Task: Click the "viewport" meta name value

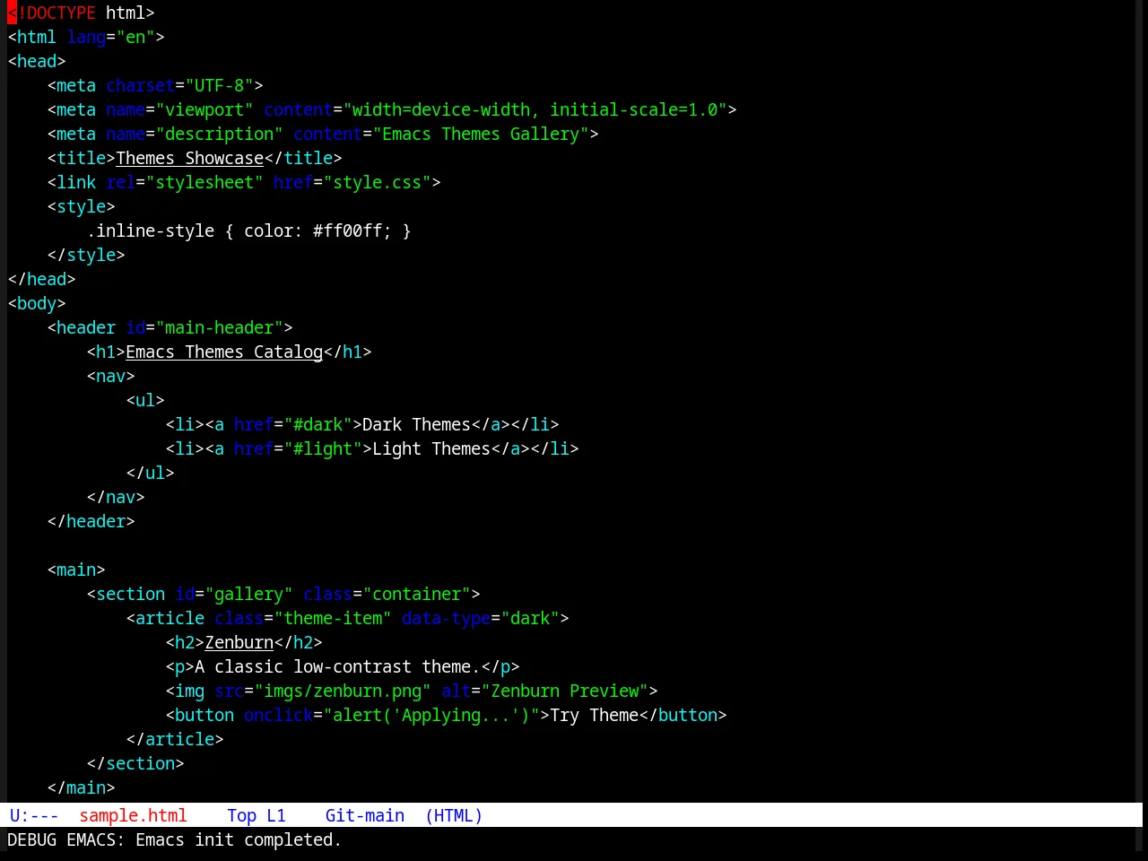Action: pos(204,109)
